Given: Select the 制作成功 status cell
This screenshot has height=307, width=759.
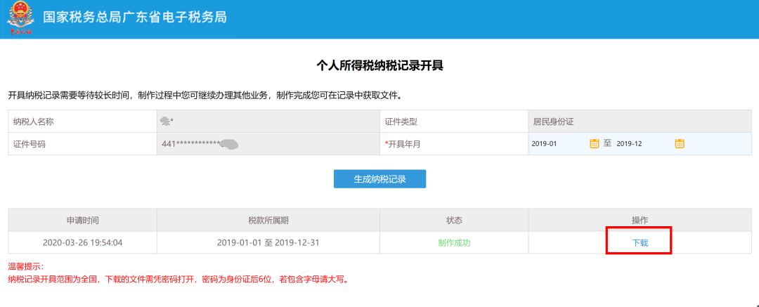Looking at the screenshot, I should coord(453,243).
